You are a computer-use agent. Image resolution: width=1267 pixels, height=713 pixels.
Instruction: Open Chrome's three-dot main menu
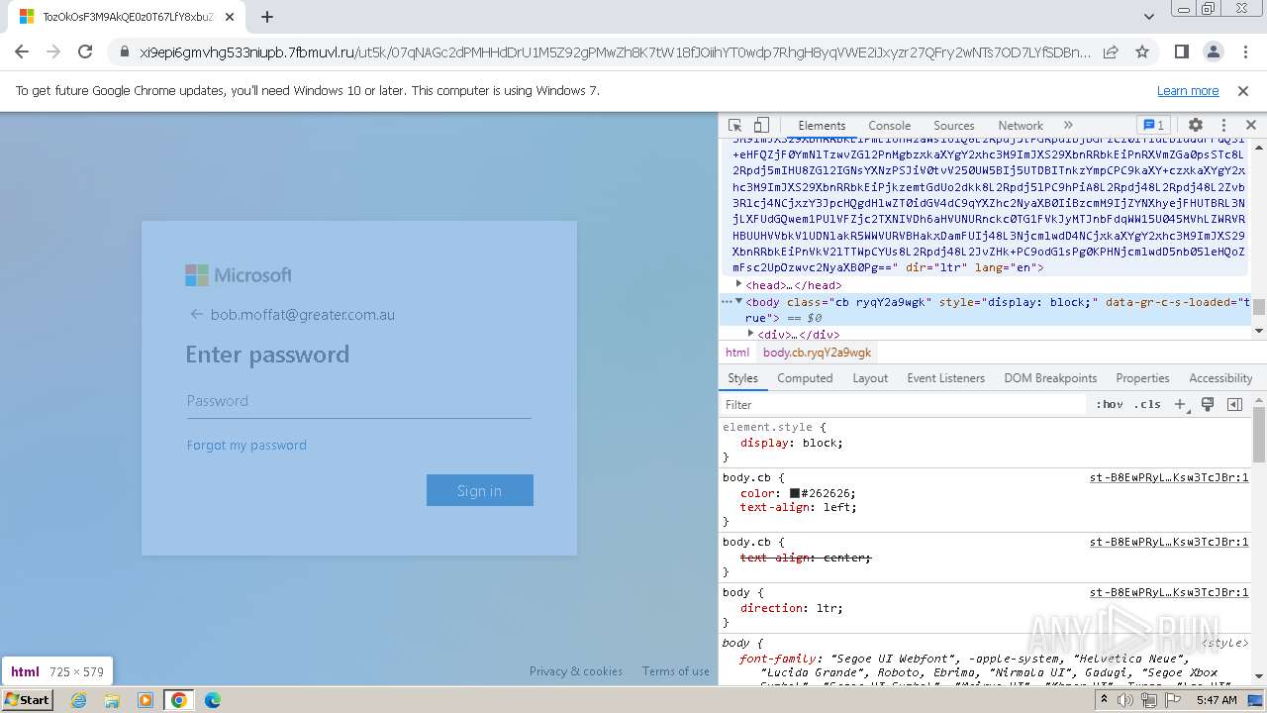(x=1244, y=51)
